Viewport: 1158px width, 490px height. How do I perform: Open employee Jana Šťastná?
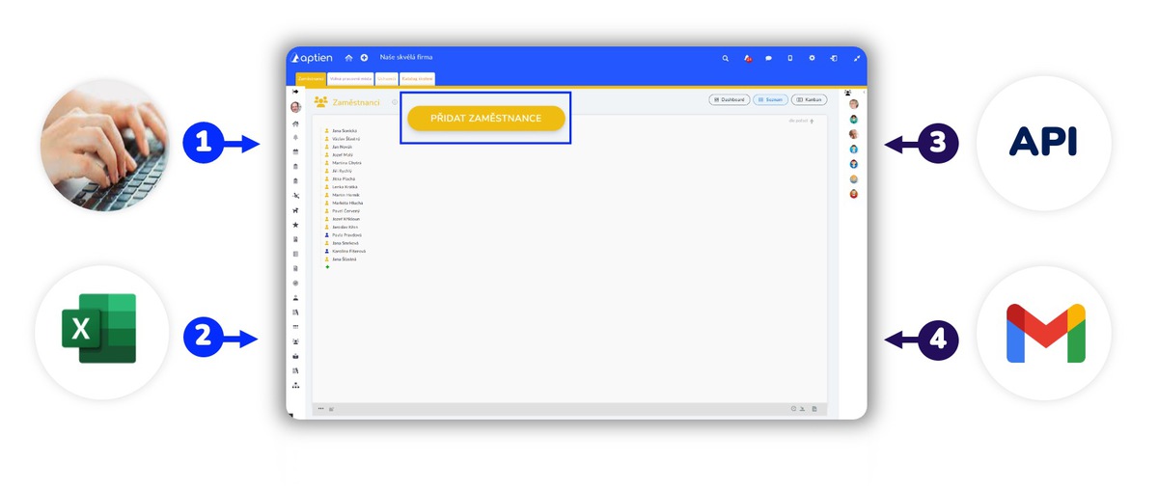pos(345,259)
